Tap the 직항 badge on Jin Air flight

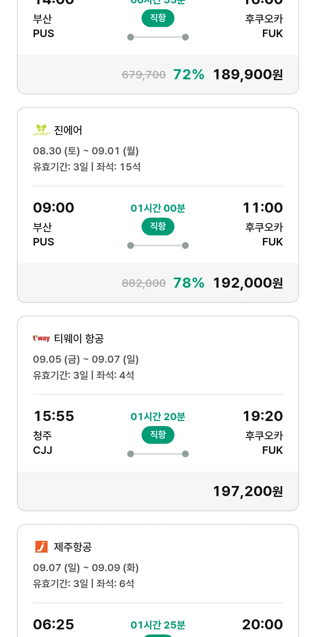[x=158, y=227]
